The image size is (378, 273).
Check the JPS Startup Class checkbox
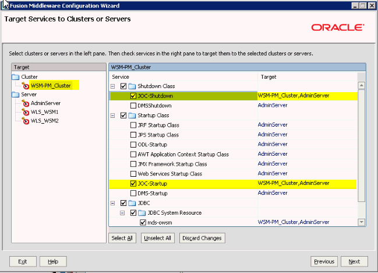[x=133, y=135]
